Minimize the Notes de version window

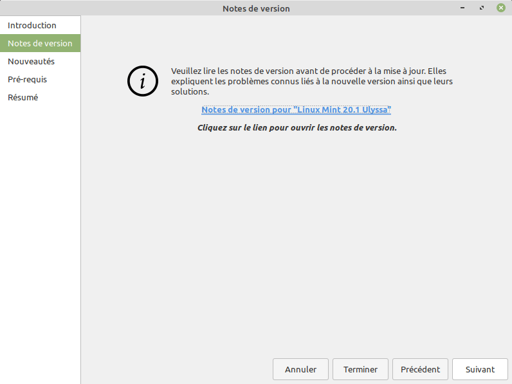pyautogui.click(x=462, y=8)
